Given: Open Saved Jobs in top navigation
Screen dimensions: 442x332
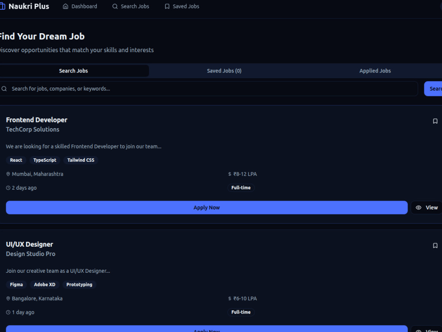Looking at the screenshot, I should 182,6.
